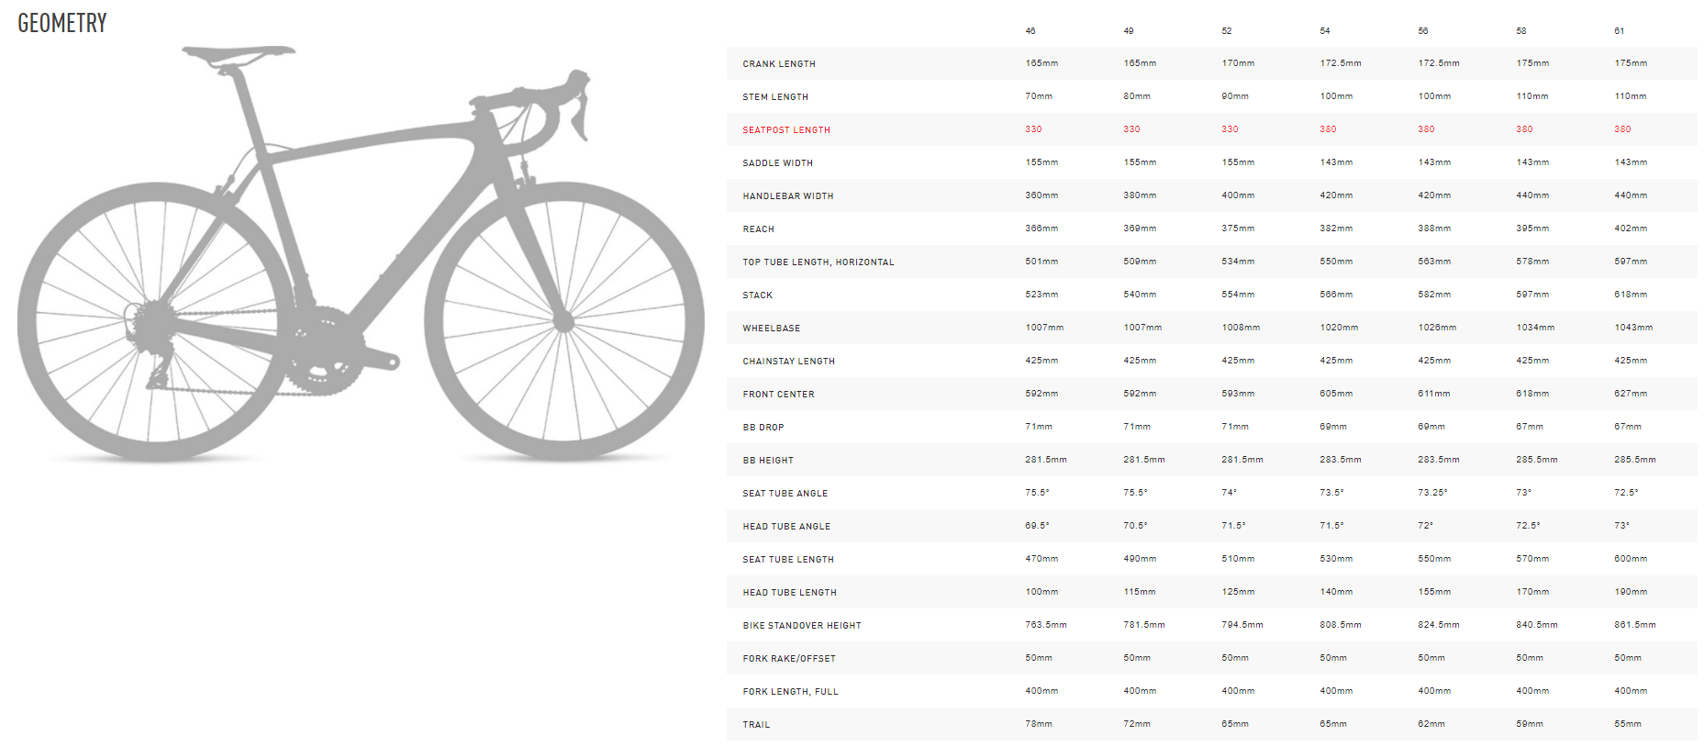This screenshot has height=747, width=1704.
Task: Click the highlighted SEATPOST LENGTH row label
Action: pyautogui.click(x=785, y=130)
